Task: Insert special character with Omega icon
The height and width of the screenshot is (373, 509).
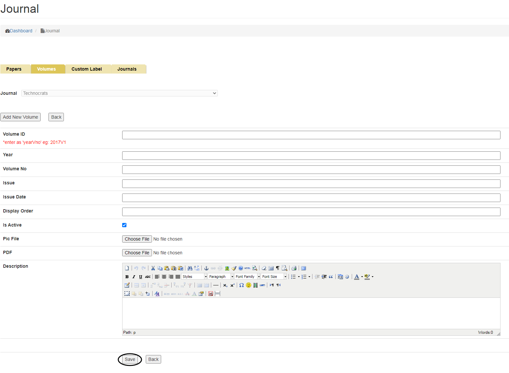Action: (241, 285)
